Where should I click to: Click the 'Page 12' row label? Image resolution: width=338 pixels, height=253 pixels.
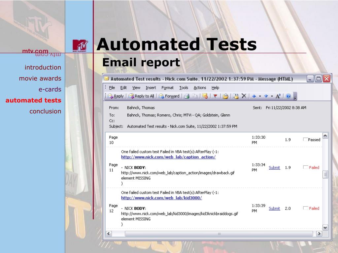114,208
